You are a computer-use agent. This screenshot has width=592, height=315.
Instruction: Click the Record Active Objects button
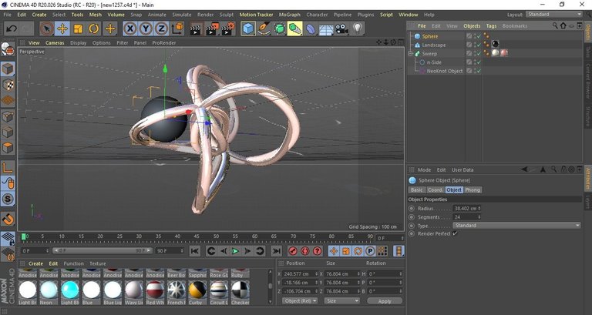(x=293, y=251)
